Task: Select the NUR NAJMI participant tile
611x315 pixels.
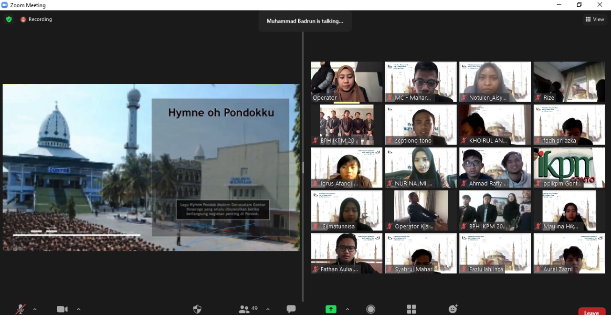Action: coord(421,168)
